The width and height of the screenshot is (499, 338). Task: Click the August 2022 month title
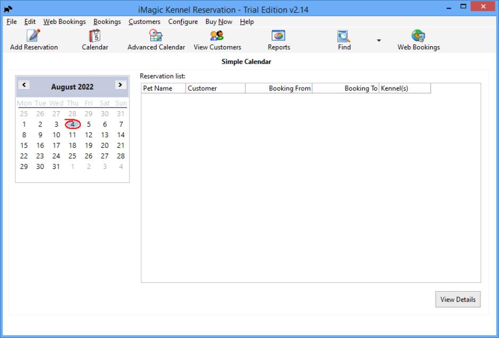click(x=72, y=87)
